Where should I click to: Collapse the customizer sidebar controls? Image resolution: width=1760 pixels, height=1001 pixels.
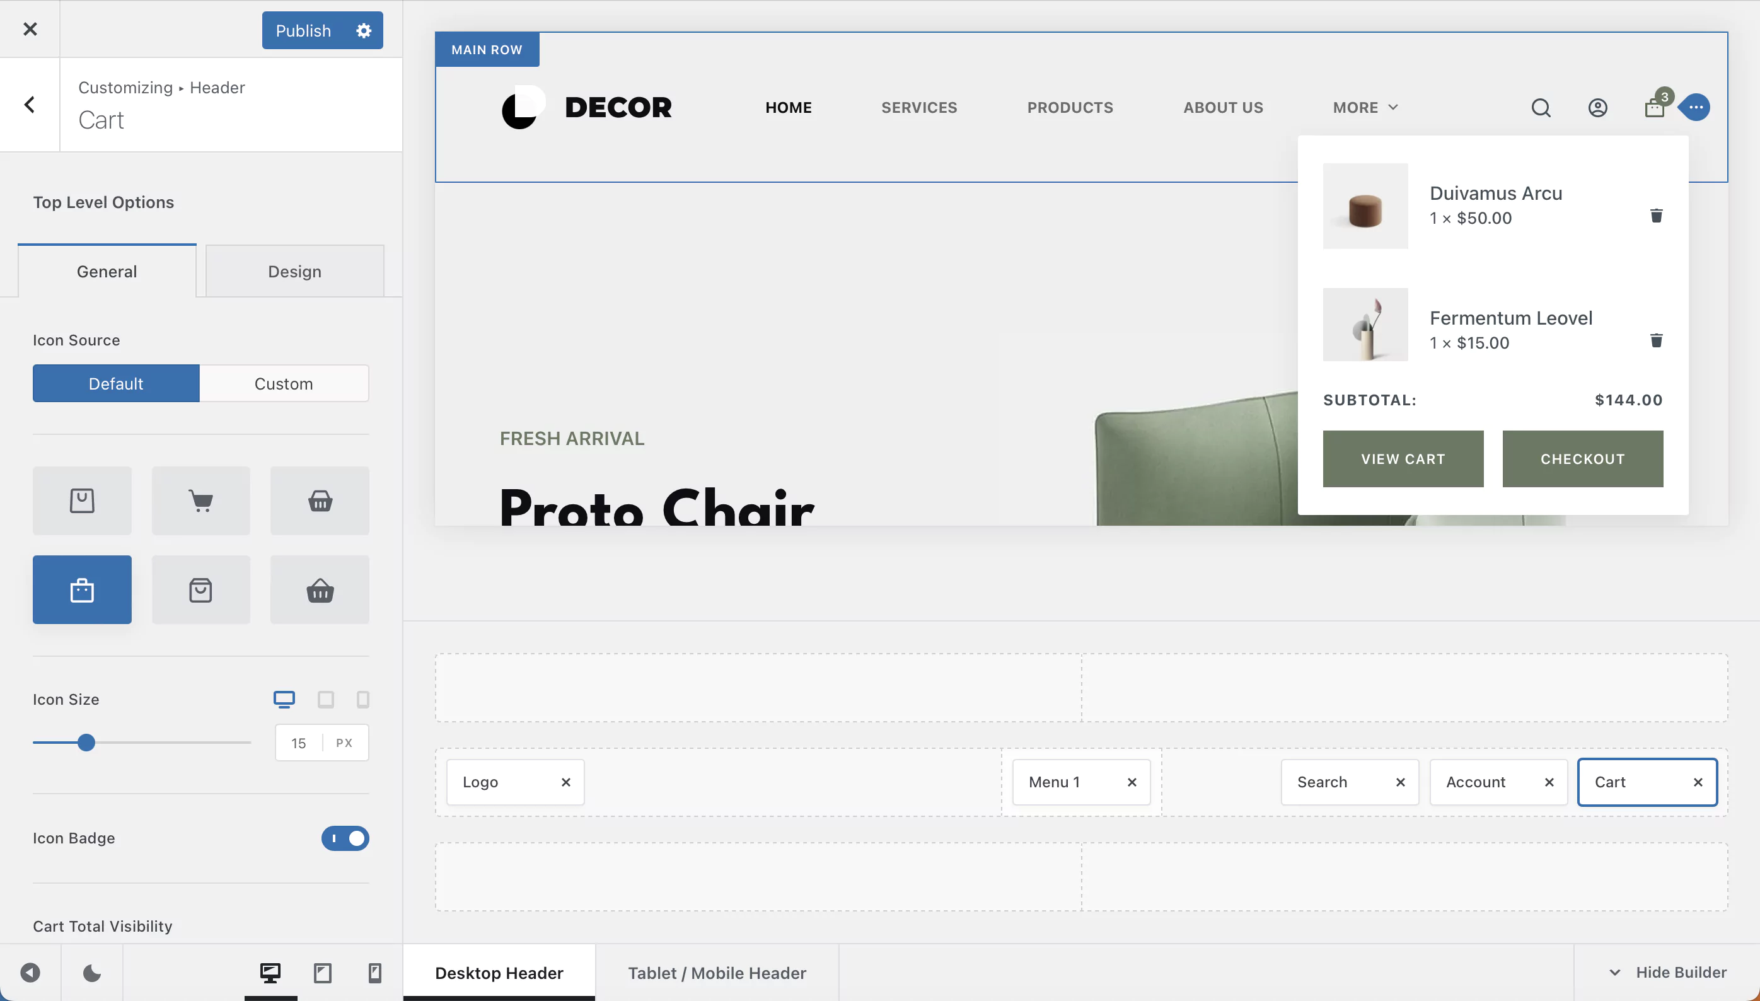[30, 973]
